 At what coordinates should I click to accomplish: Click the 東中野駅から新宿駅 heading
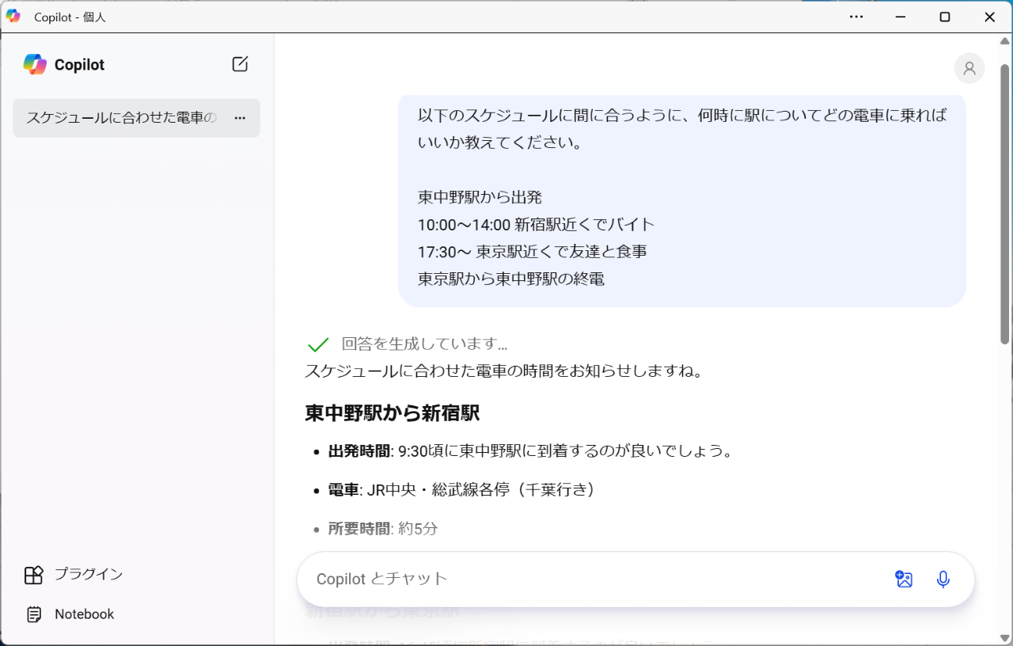click(x=392, y=413)
